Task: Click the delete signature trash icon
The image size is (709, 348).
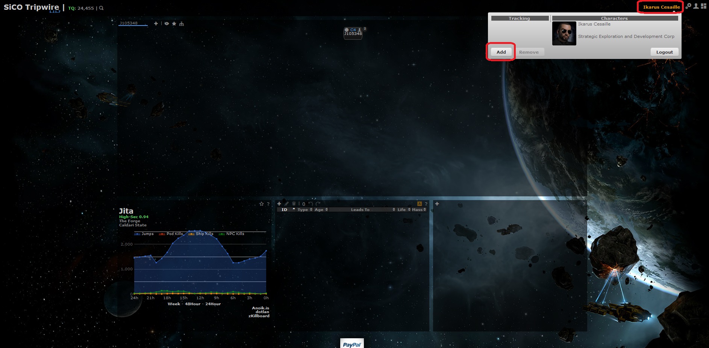Action: [x=294, y=204]
